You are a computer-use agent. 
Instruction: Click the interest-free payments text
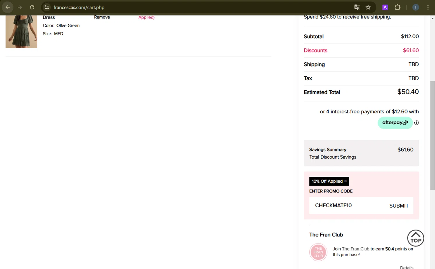(369, 112)
